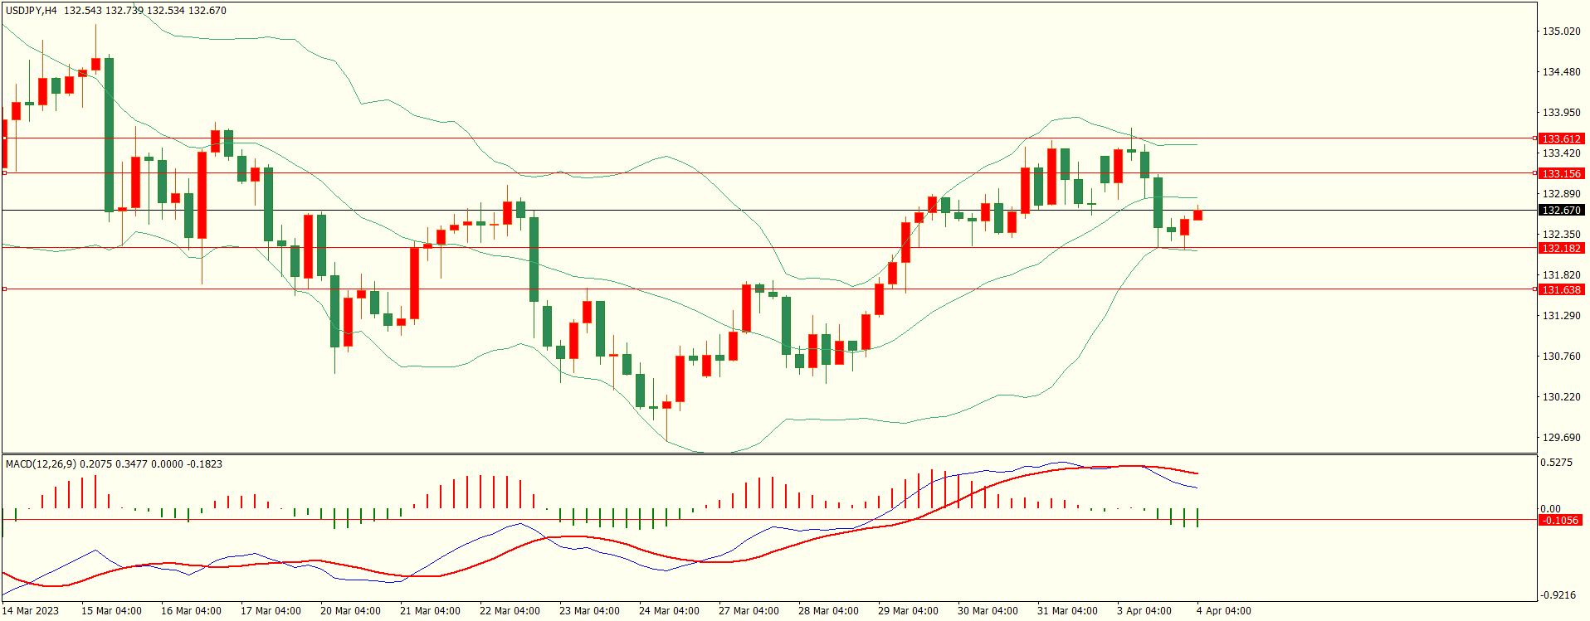1590x621 pixels.
Task: Click the 29 Mar 04:00 date marker
Action: (908, 611)
